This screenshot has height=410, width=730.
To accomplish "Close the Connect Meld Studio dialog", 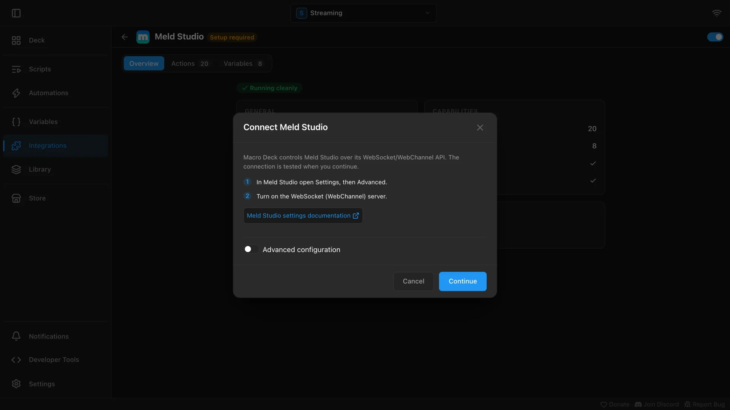I will tap(480, 128).
